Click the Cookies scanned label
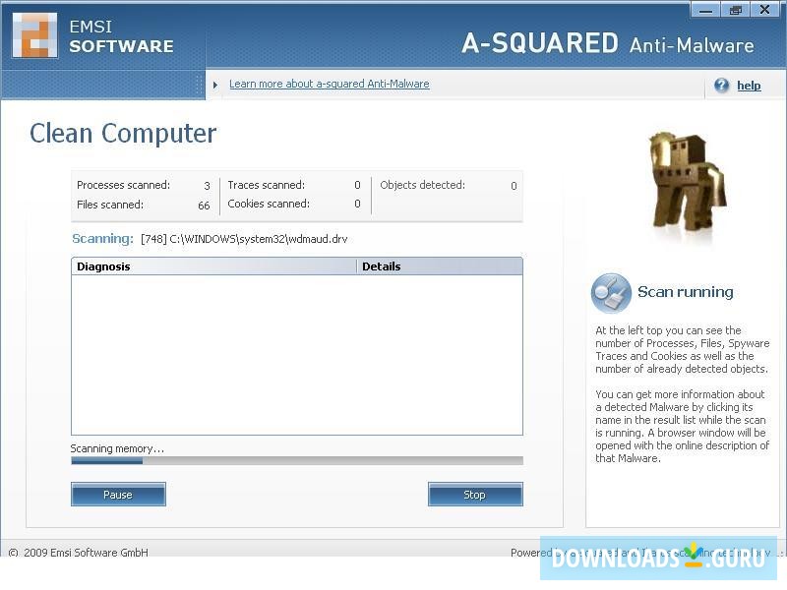This screenshot has height=590, width=787. point(269,204)
